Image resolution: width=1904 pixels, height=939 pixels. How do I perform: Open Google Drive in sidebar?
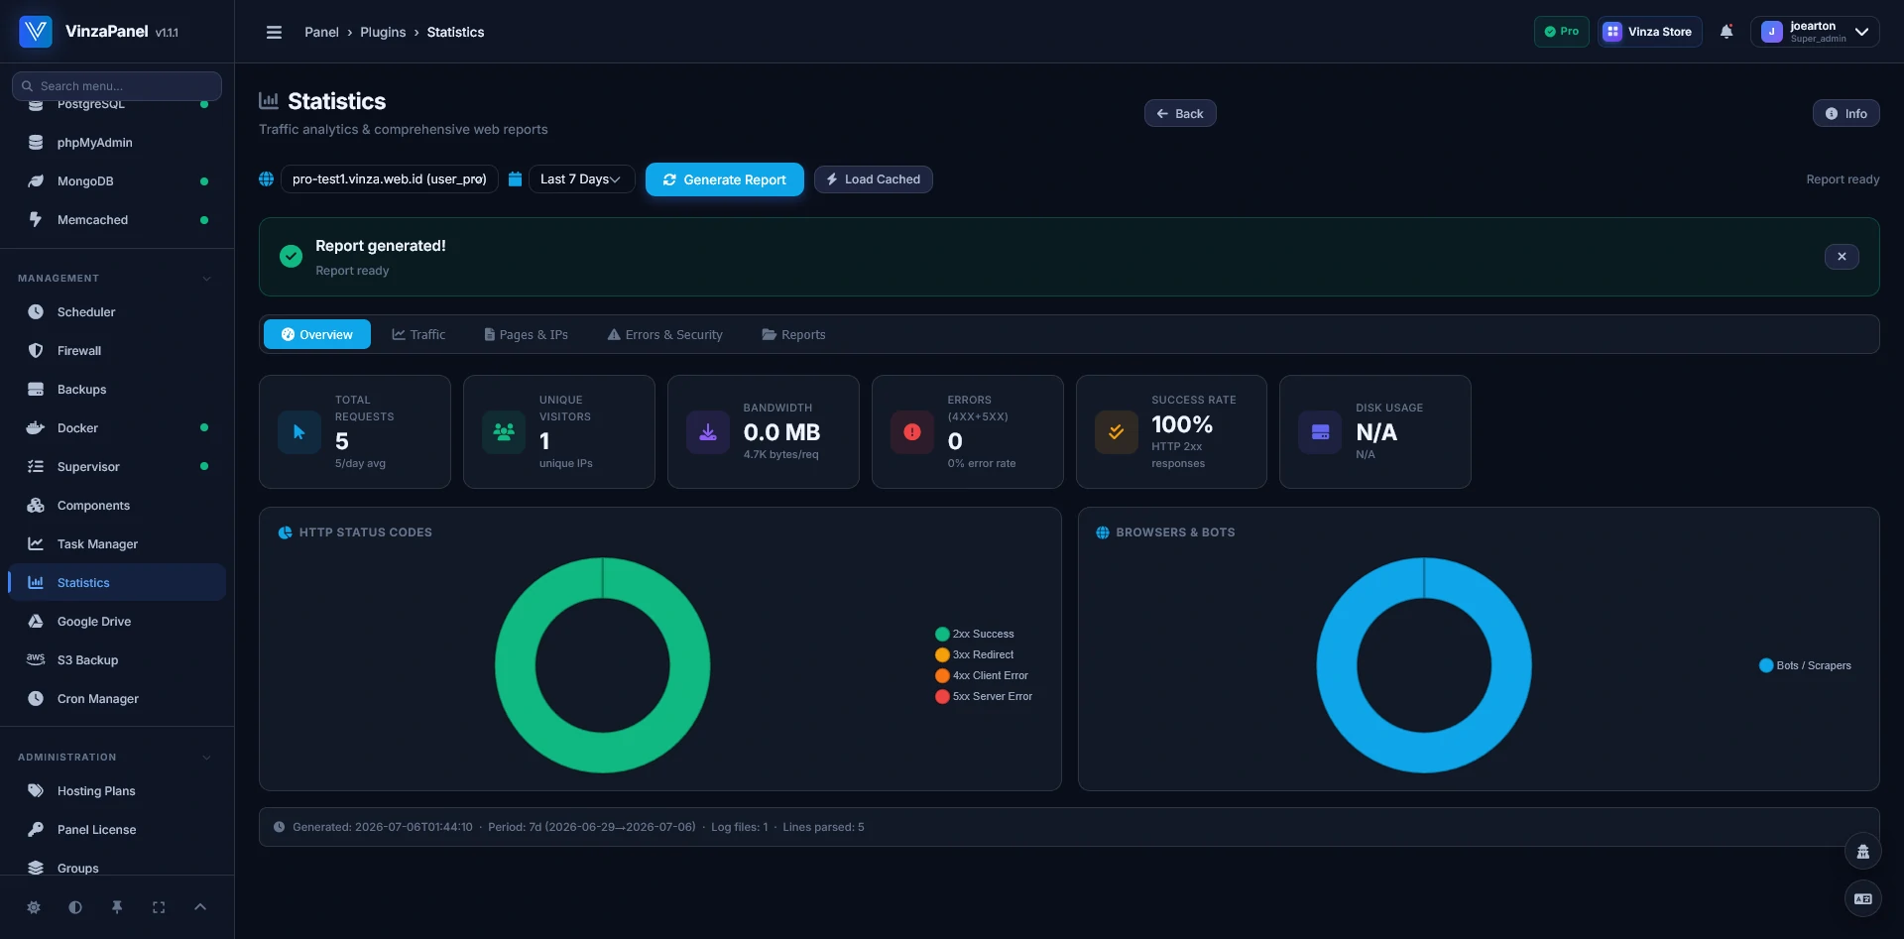pos(117,622)
